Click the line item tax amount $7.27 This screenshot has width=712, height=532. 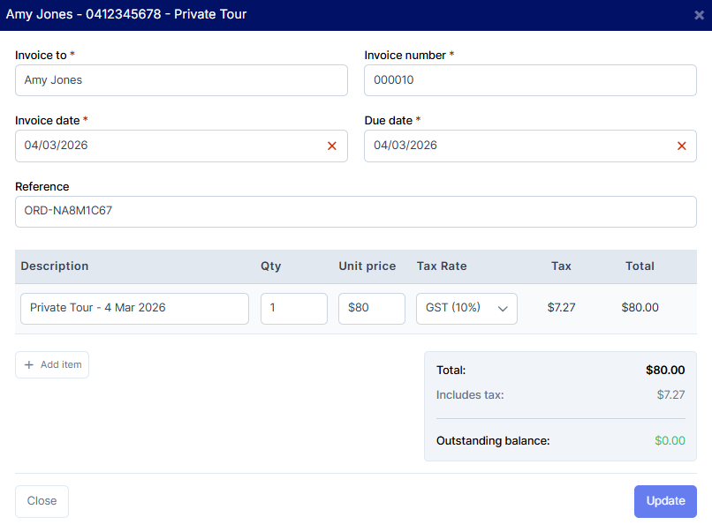(x=561, y=308)
